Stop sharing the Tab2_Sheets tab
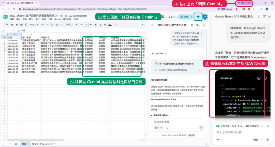Image resolution: width=275 pixels, height=147 pixels. click(x=268, y=126)
